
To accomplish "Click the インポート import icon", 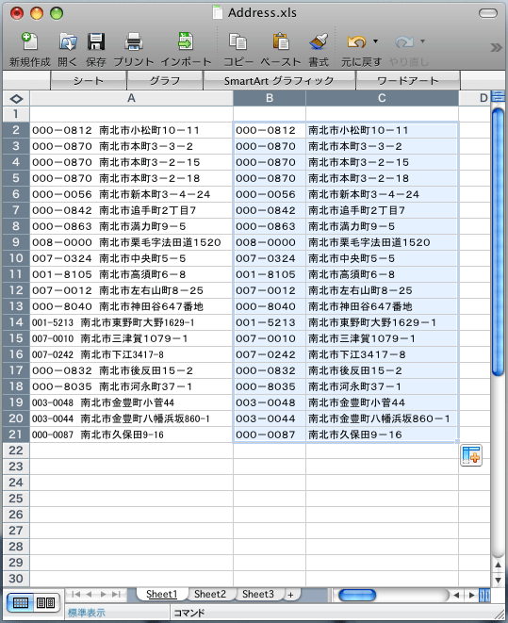I will (x=186, y=41).
